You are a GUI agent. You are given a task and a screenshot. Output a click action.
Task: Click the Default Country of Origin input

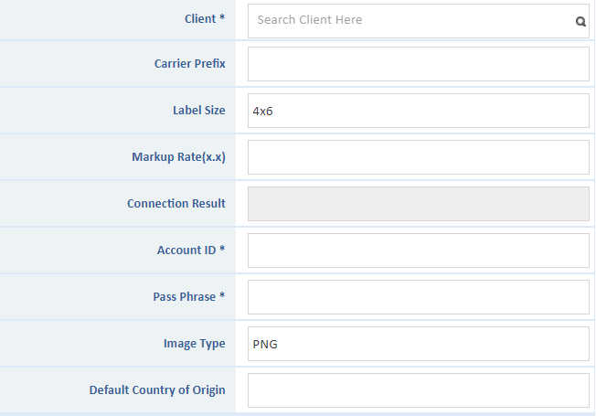[x=418, y=390]
